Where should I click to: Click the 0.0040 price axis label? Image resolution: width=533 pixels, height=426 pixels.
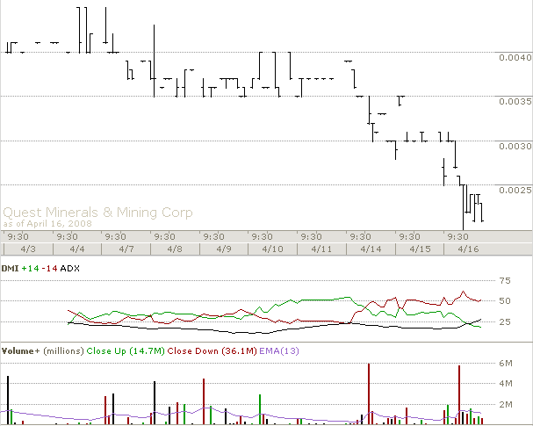click(x=515, y=57)
